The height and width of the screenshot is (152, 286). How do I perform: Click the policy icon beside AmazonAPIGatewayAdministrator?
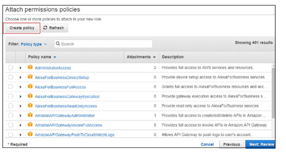(30, 115)
